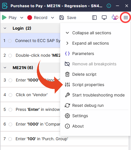Toggle breakpoint circle on step 4
Viewport: 131px width, 150px height.
(10, 95)
